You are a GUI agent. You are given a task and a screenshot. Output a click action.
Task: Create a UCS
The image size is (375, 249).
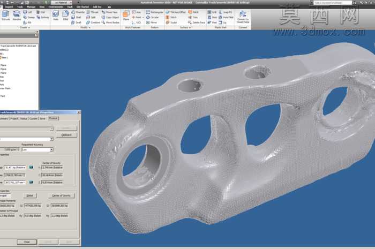(136, 22)
